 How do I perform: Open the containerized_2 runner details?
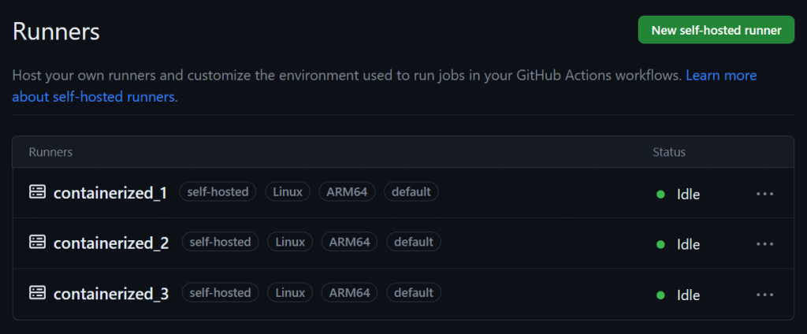111,243
